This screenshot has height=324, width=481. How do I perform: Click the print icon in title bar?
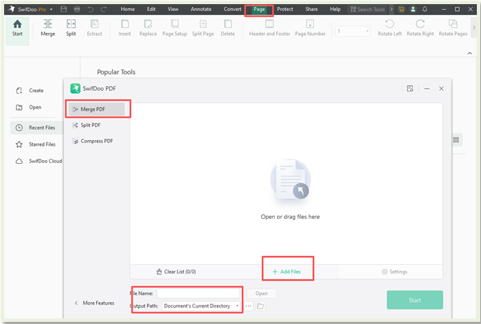tap(77, 9)
